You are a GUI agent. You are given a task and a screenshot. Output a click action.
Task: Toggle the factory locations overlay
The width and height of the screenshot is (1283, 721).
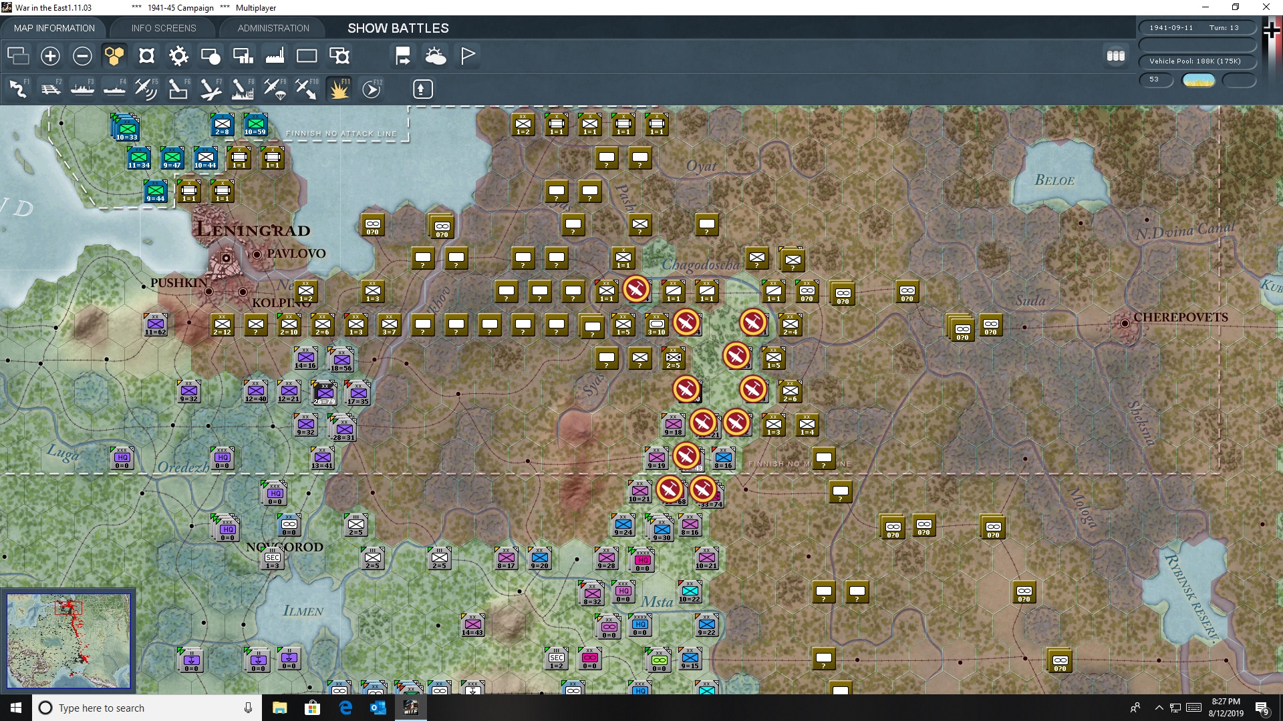[x=275, y=56]
